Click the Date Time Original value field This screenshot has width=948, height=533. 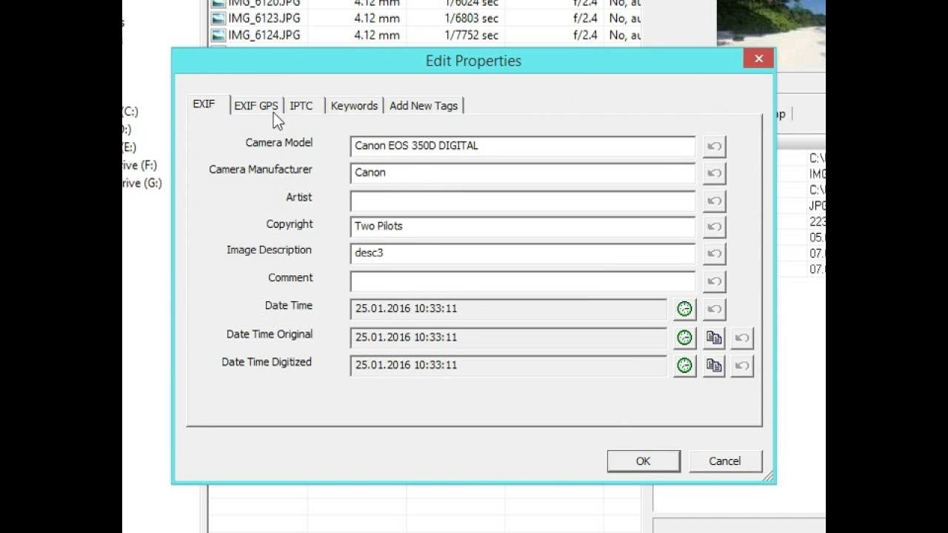[x=509, y=338]
